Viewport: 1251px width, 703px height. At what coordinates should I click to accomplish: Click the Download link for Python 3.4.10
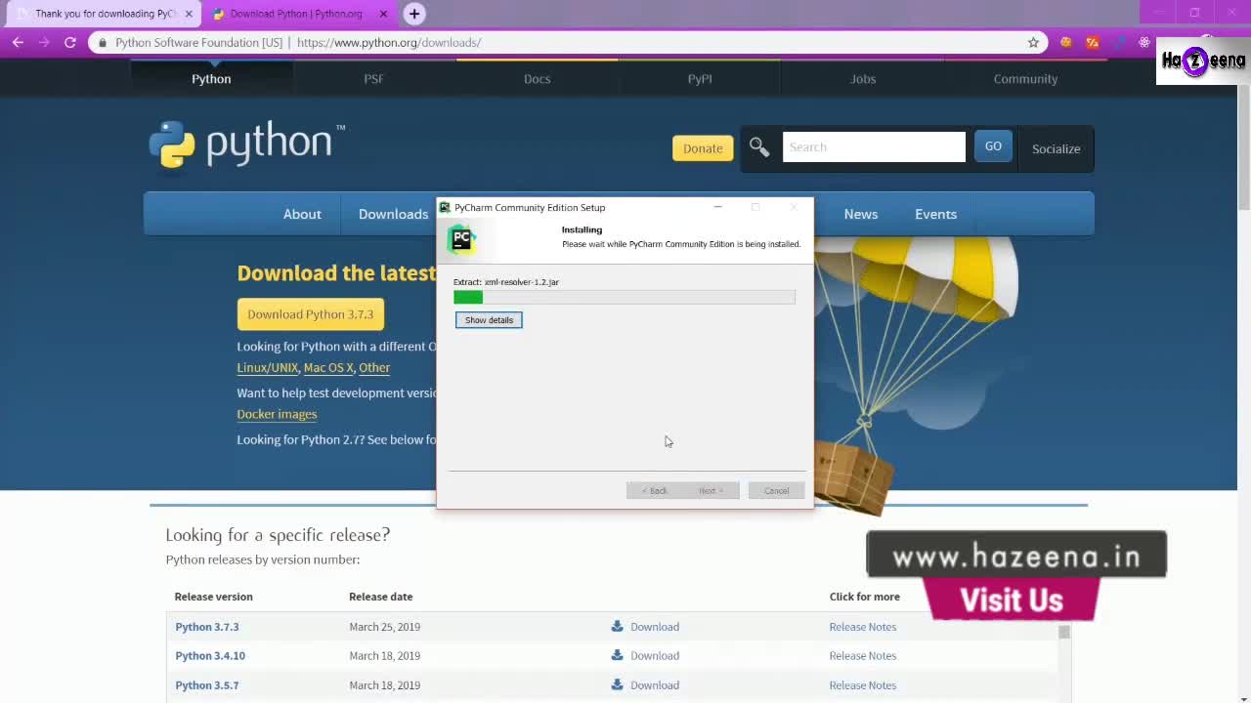pyautogui.click(x=655, y=656)
